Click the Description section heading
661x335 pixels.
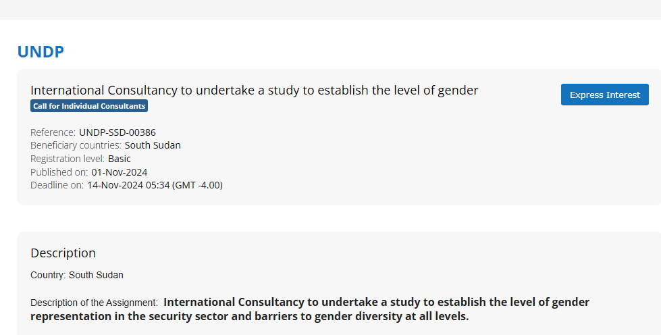pos(63,253)
